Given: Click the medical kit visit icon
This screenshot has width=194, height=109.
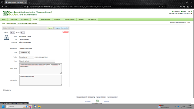Looking at the screenshot, I should coord(6,37).
